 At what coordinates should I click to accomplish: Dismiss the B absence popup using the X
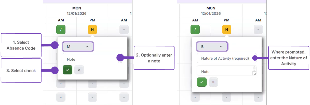213,82
